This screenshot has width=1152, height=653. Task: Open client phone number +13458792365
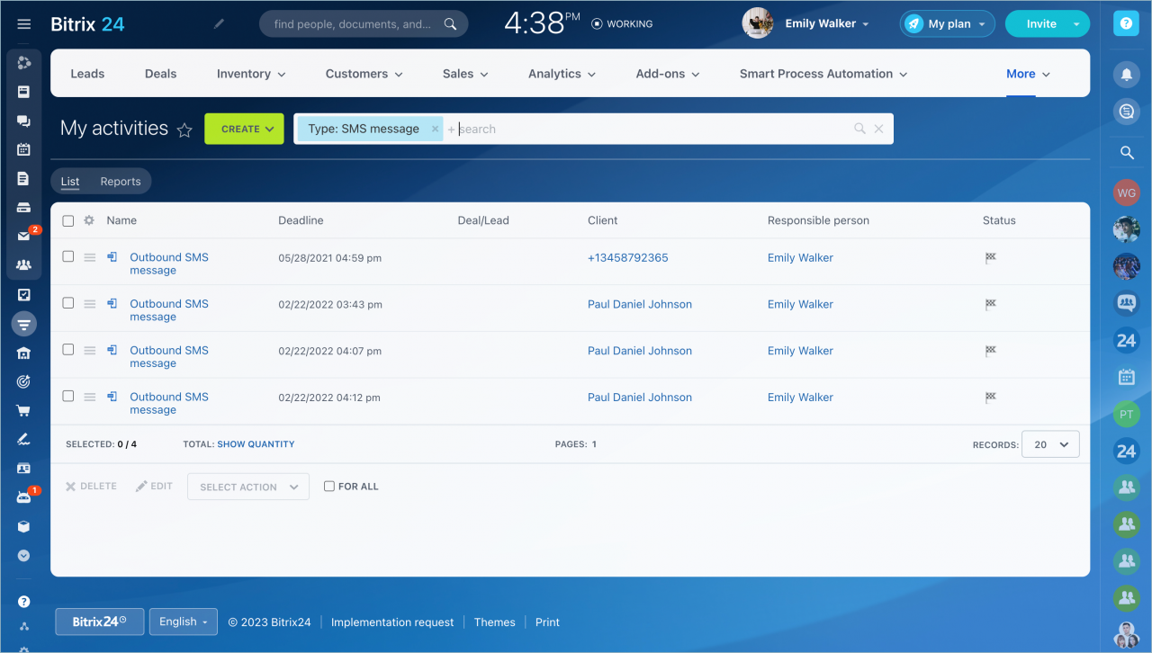click(628, 257)
